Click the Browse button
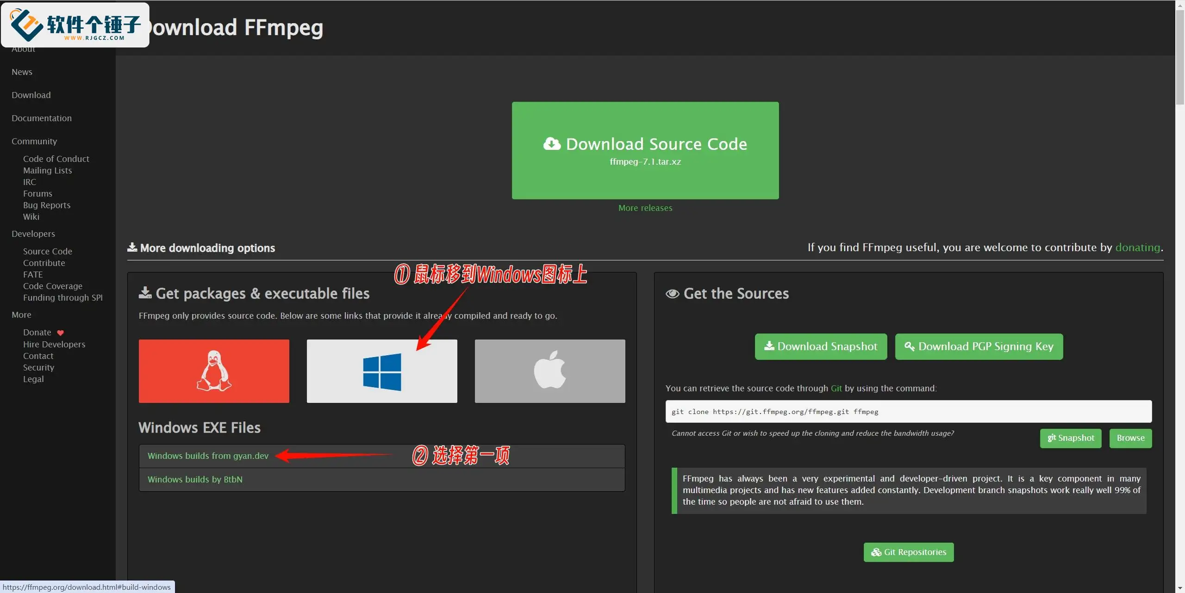 tap(1130, 438)
